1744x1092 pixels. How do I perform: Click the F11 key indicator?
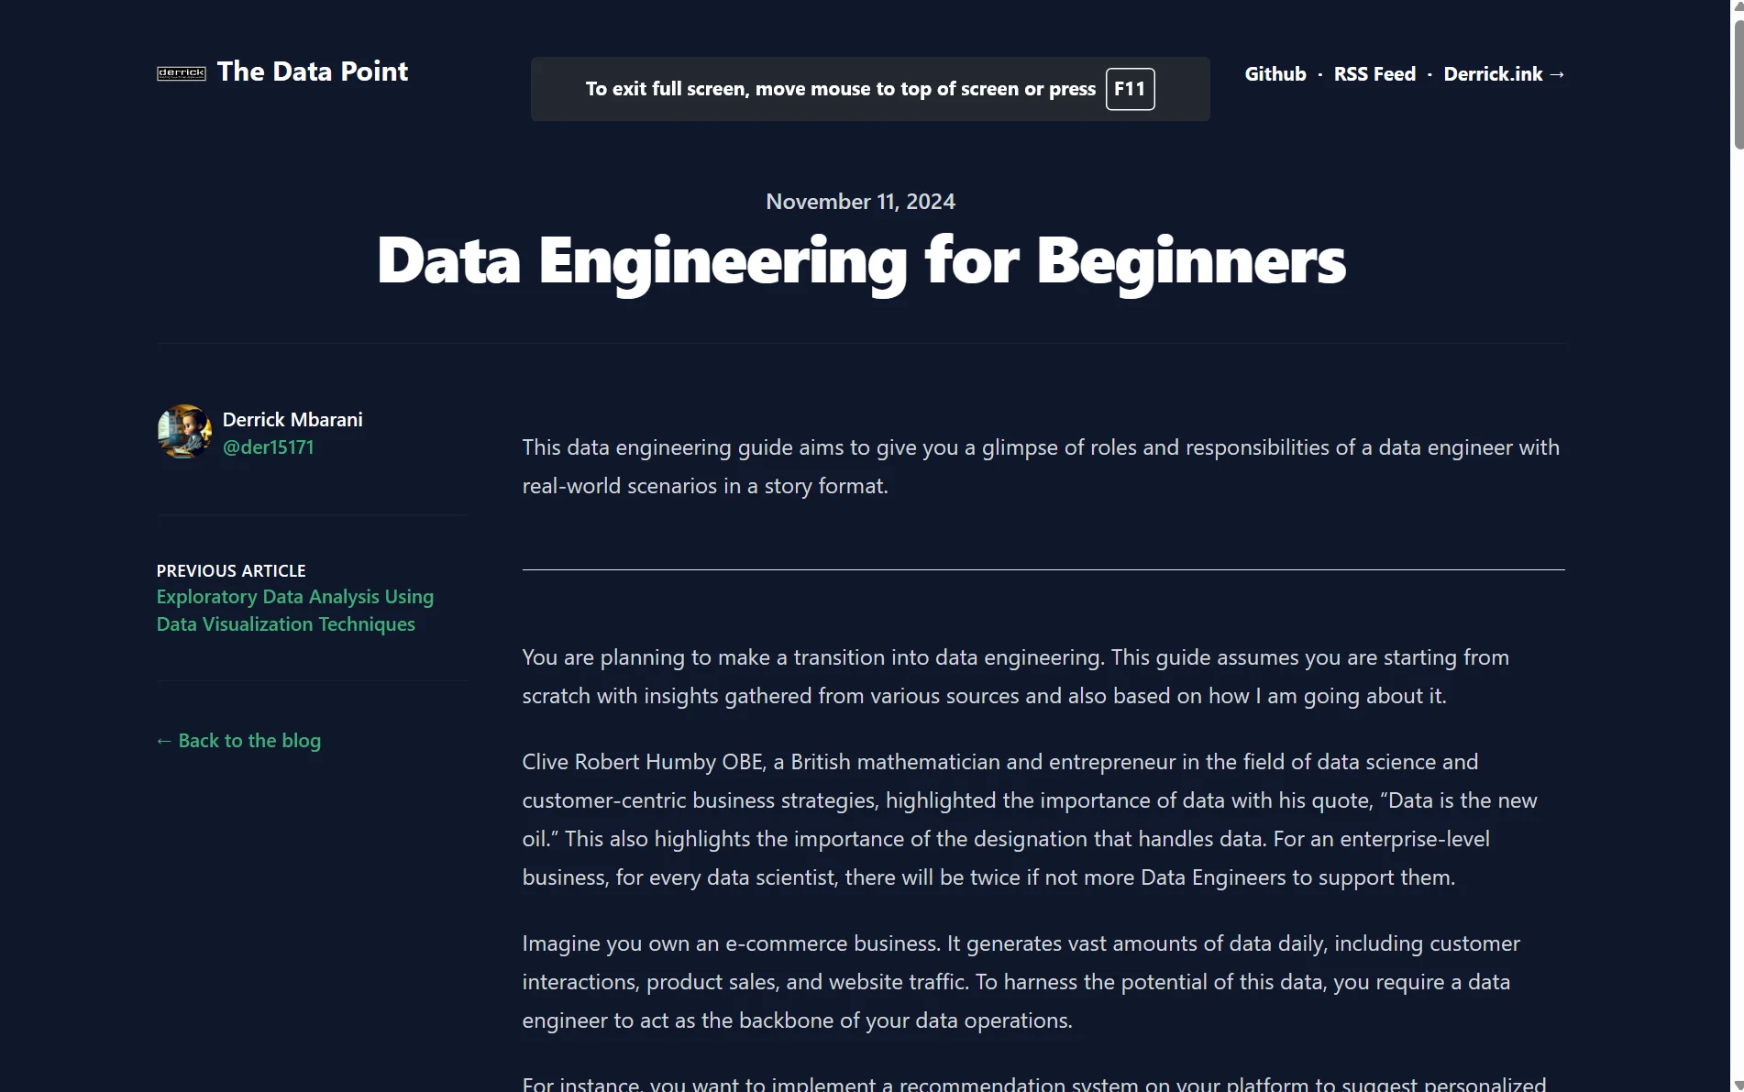(1130, 89)
